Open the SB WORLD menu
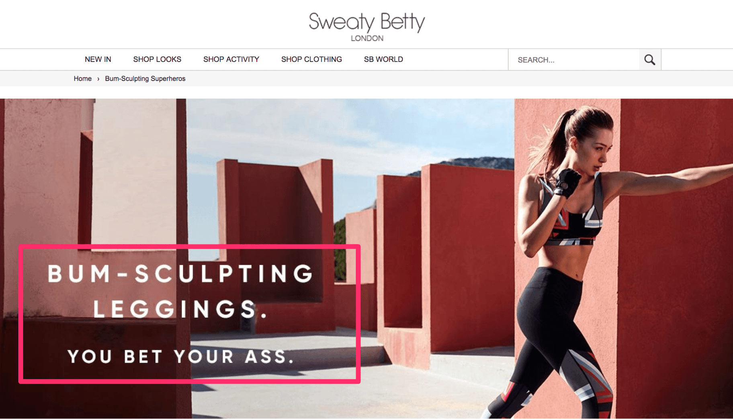 coord(383,59)
